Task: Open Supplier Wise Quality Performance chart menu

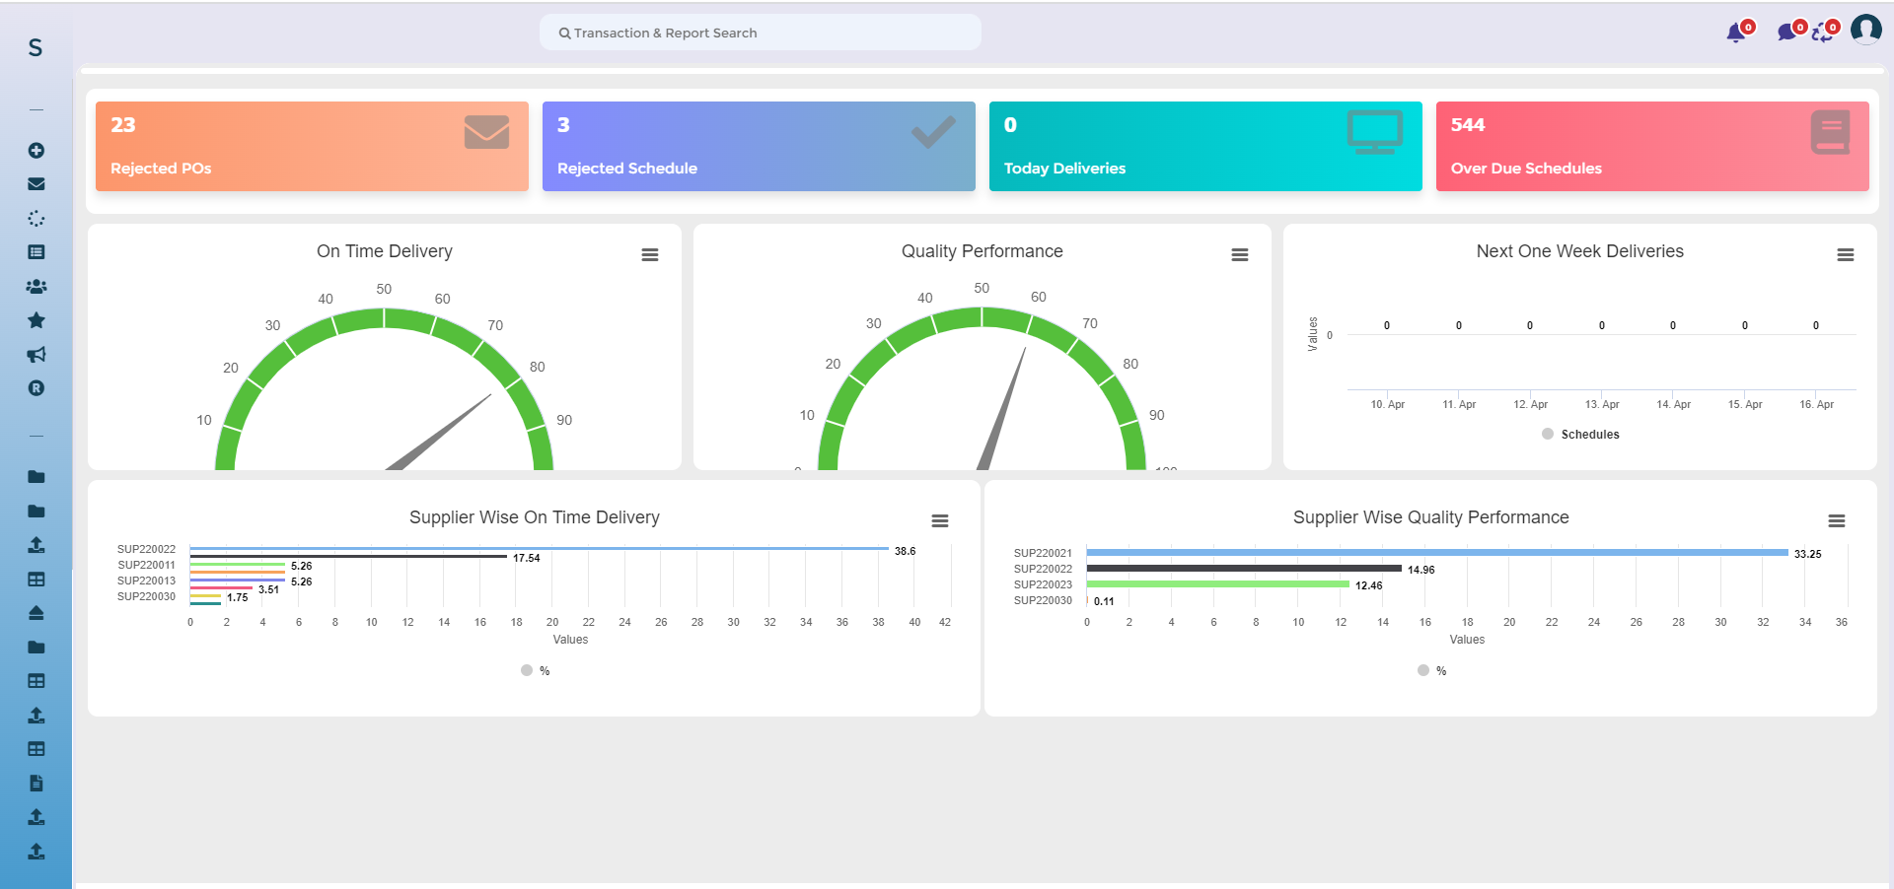Action: pyautogui.click(x=1837, y=521)
